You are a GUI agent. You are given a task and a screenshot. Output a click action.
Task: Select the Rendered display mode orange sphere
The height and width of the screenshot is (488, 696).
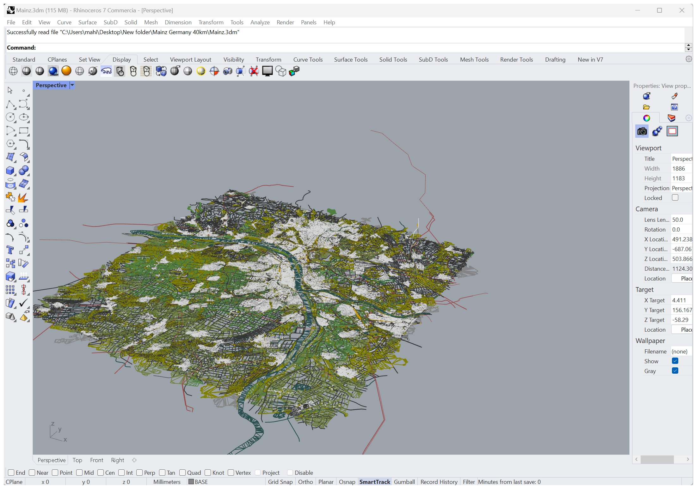coord(66,71)
